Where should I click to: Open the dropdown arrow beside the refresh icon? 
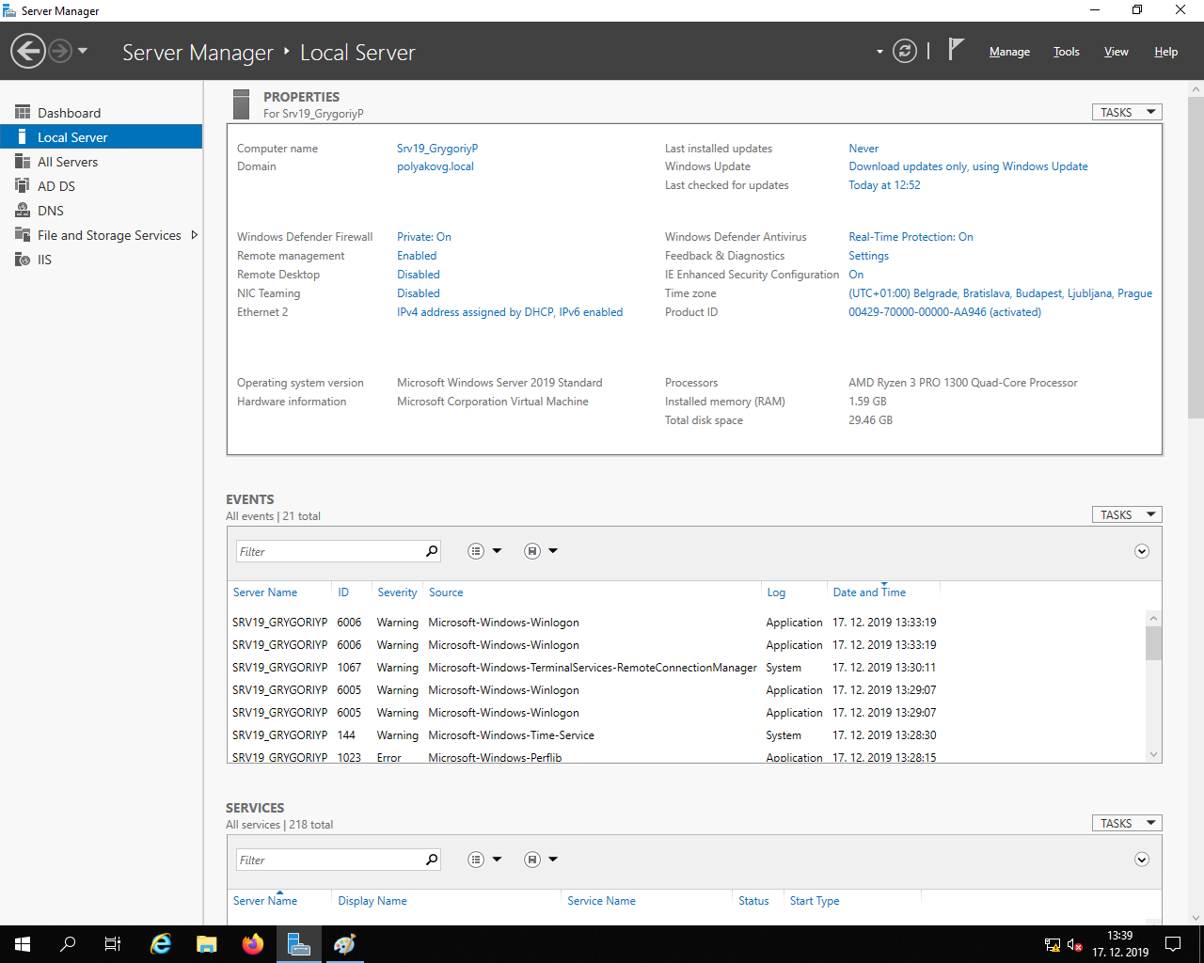pyautogui.click(x=879, y=52)
